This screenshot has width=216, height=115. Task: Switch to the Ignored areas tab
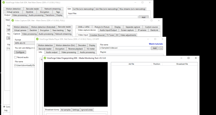tap(87, 110)
